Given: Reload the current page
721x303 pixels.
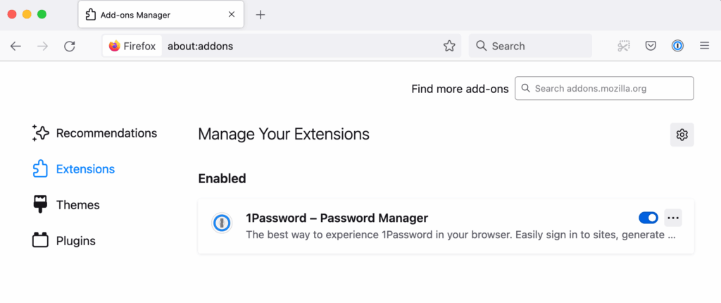Looking at the screenshot, I should pos(70,46).
